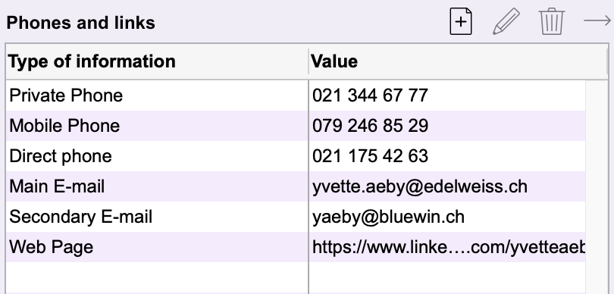Click mobile number 079 246 85 29
Screen dimensions: 614x294
370,126
